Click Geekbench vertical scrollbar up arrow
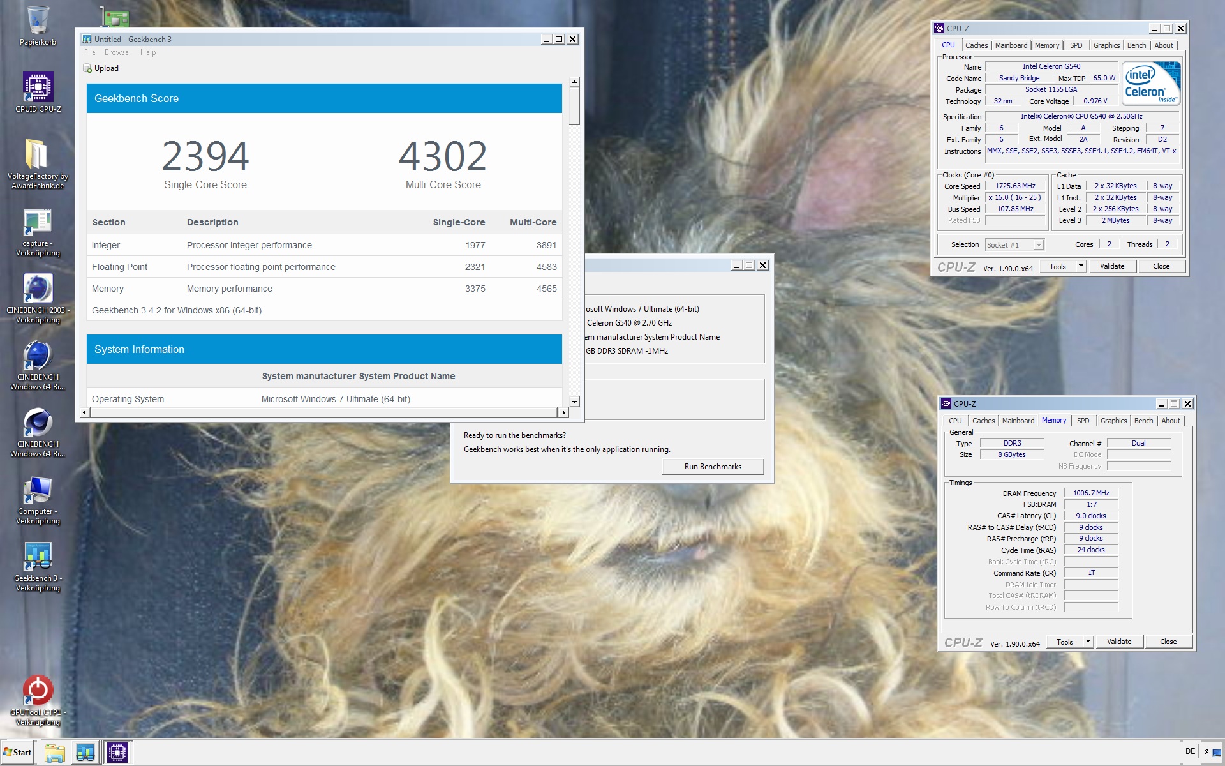This screenshot has height=766, width=1225. (574, 82)
